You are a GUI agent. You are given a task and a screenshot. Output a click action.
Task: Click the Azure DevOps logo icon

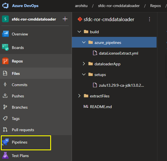pyautogui.click(x=5, y=6)
